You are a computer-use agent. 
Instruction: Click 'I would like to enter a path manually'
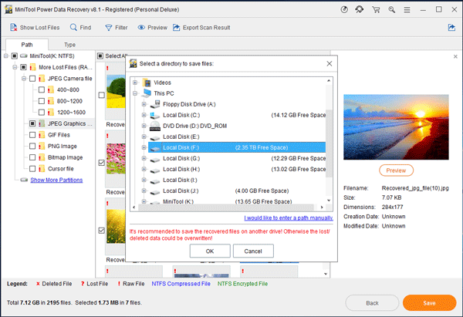(x=289, y=218)
